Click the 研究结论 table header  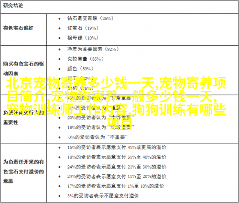click(13, 6)
